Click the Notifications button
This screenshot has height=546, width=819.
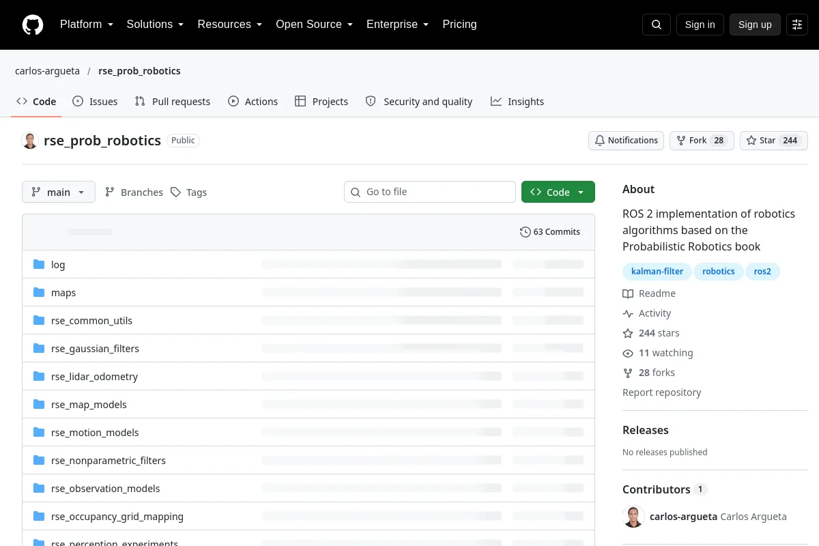pyautogui.click(x=627, y=141)
